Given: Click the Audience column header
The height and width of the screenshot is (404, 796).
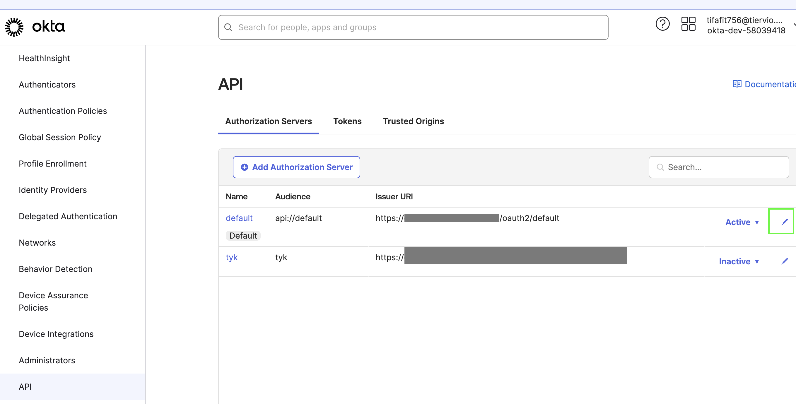Looking at the screenshot, I should coord(293,196).
